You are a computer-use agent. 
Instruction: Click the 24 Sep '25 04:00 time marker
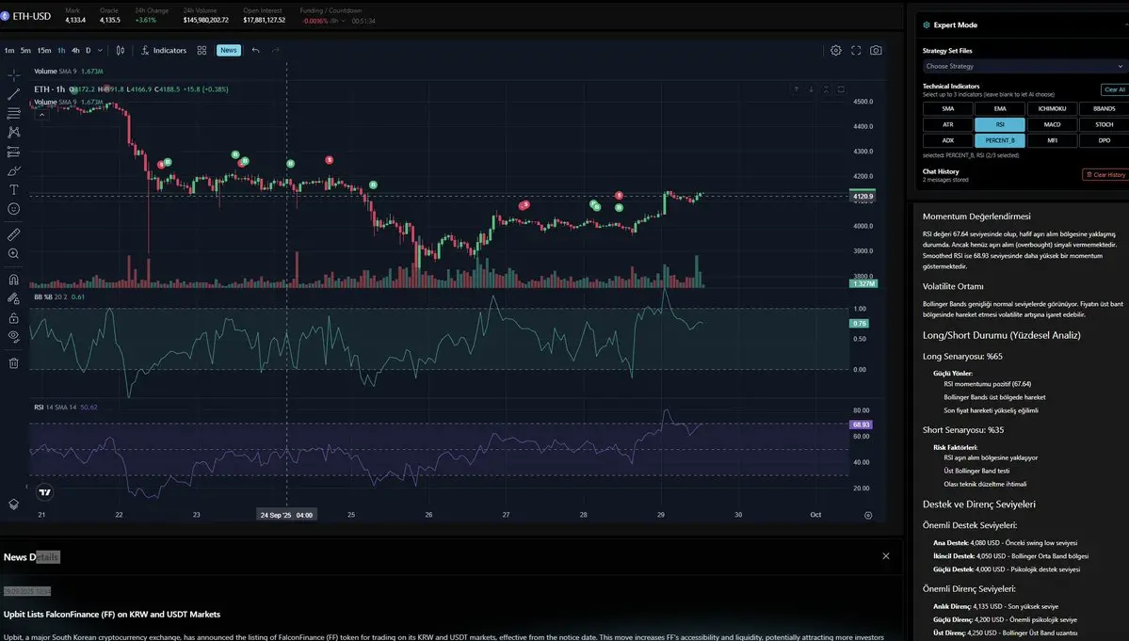tap(286, 515)
